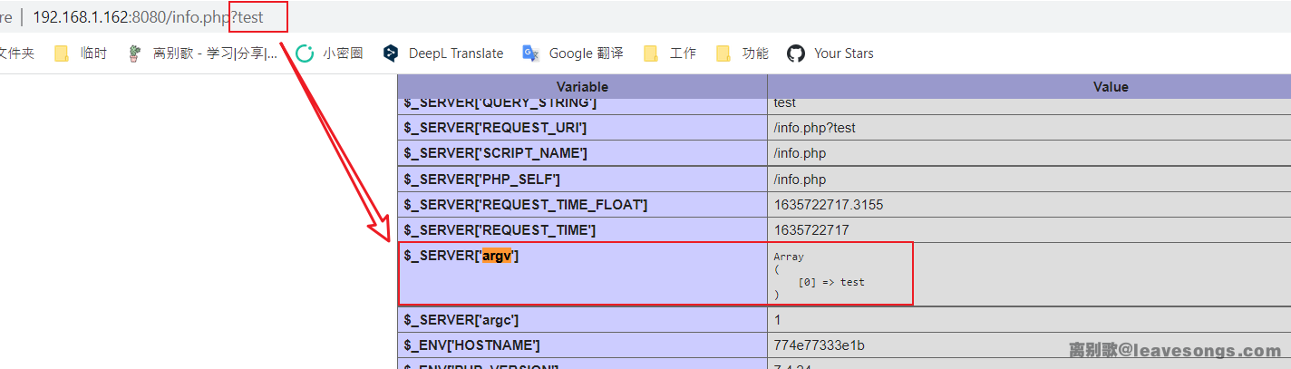Open the GitHub Your Stars bookmark
Viewport: 1291px width, 369px height.
(831, 53)
